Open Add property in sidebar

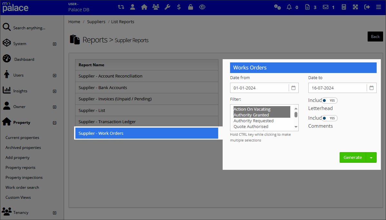coord(17,158)
